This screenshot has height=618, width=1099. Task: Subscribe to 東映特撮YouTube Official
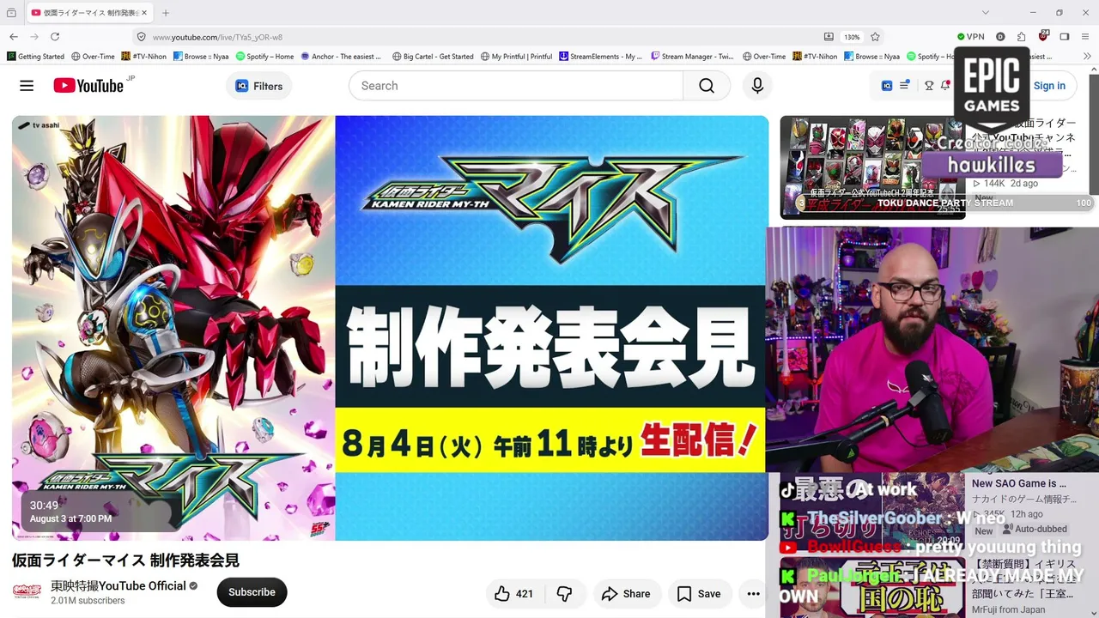(x=252, y=592)
